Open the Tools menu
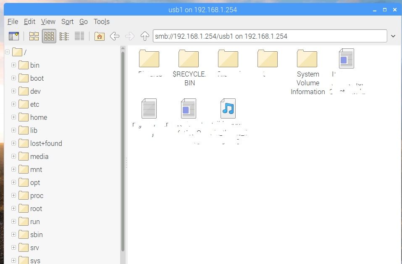Viewport: 402px width, 264px height. click(x=101, y=21)
